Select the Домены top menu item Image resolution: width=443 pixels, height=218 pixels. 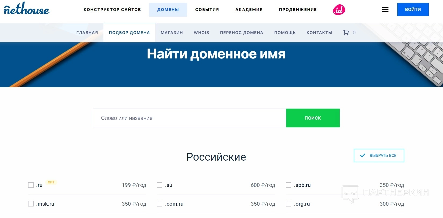(168, 10)
